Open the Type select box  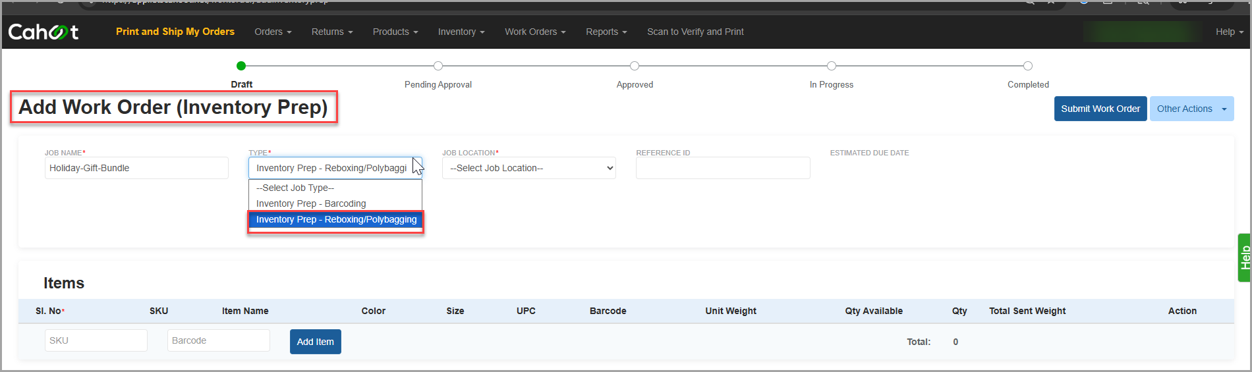(335, 168)
